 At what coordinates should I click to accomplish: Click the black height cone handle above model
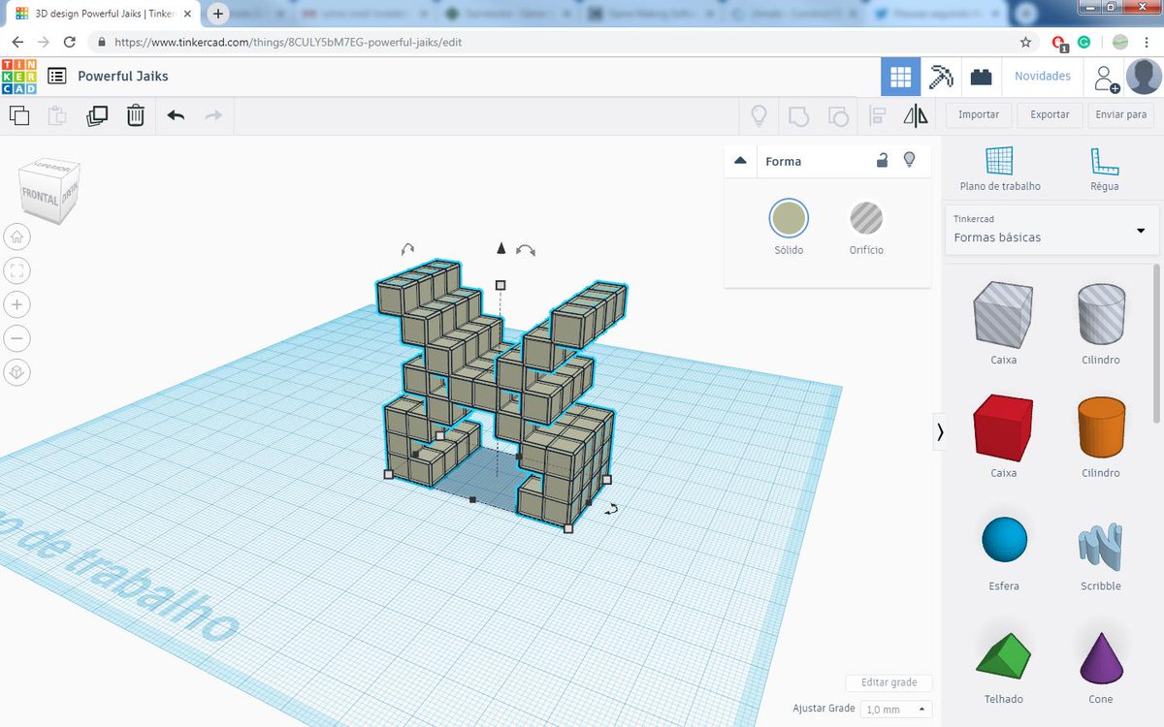click(x=501, y=248)
